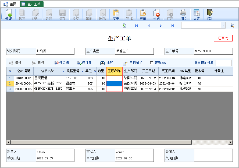239x168 pixels.
Task: Click 删行 to delete a row
Action: (x=38, y=63)
